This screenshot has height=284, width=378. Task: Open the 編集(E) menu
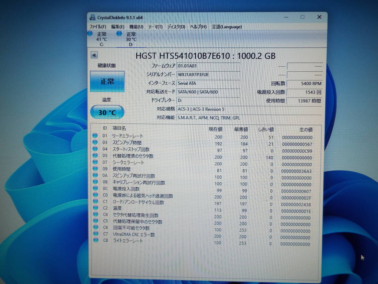point(117,27)
